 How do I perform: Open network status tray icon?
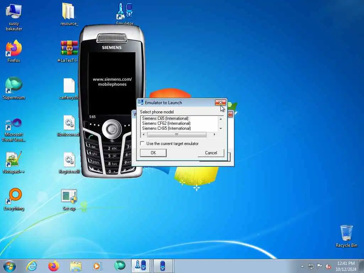(x=311, y=266)
